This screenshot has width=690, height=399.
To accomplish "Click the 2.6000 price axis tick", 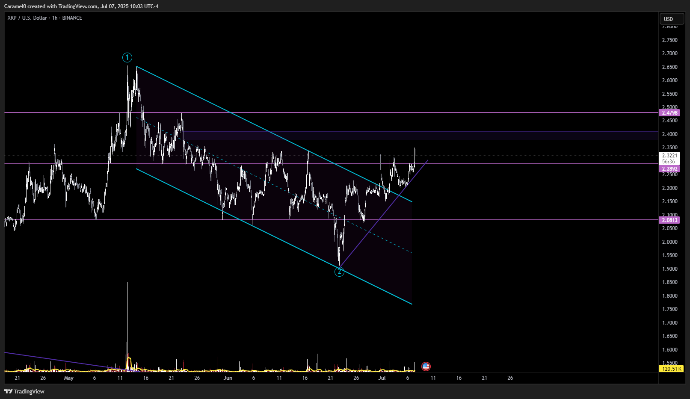I will point(670,80).
